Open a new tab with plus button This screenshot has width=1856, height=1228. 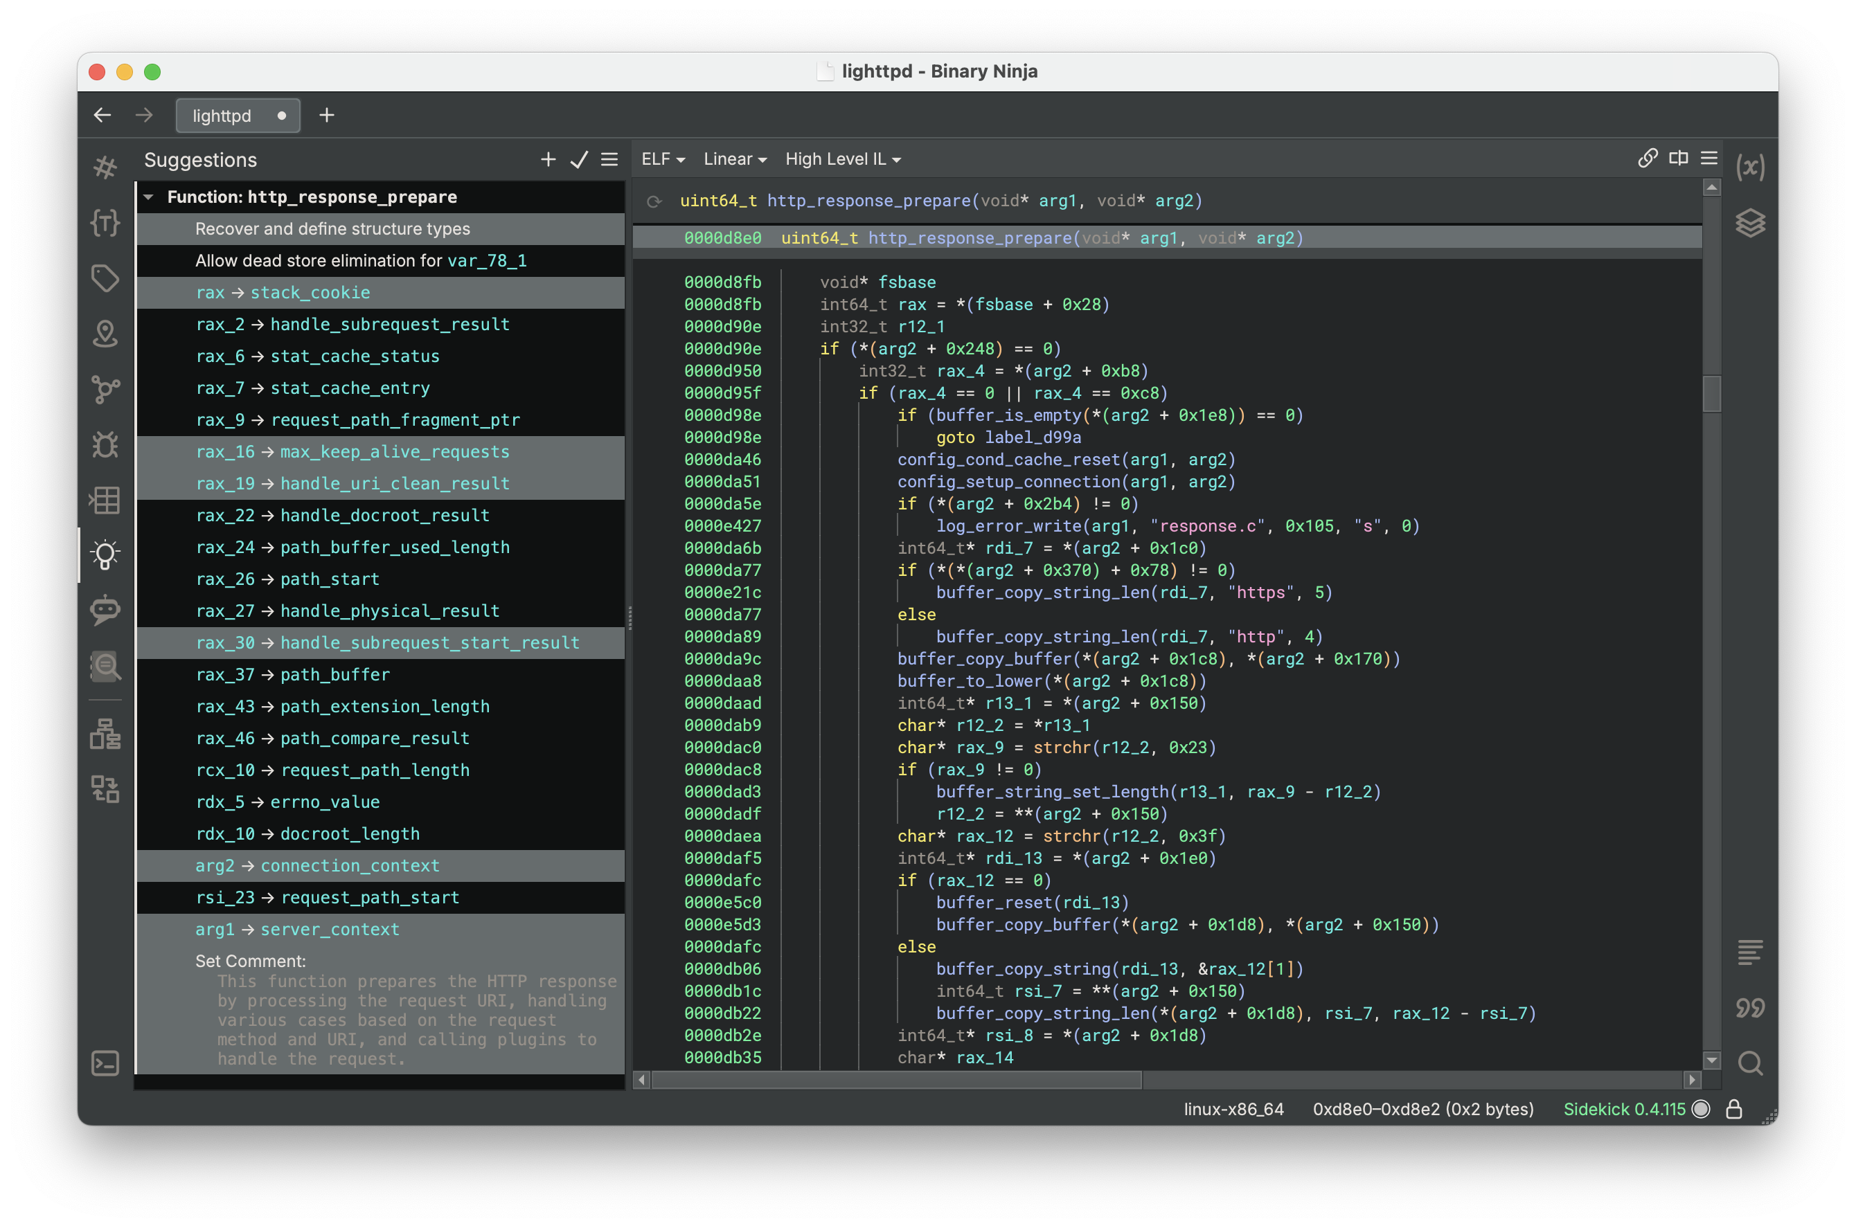[327, 116]
